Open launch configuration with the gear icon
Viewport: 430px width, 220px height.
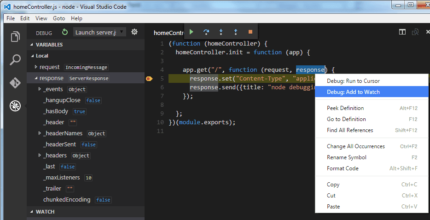(134, 32)
